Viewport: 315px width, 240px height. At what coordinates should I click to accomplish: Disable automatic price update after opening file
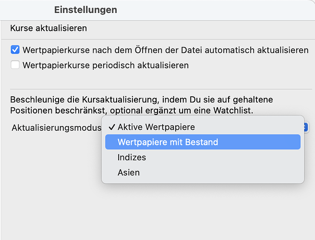tap(15, 50)
